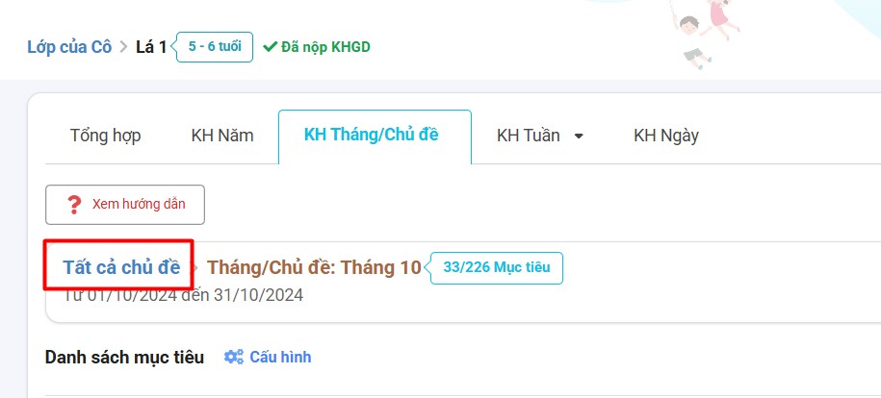Go to the KH Tuần tab
Screen dimensions: 881x398
pyautogui.click(x=528, y=136)
